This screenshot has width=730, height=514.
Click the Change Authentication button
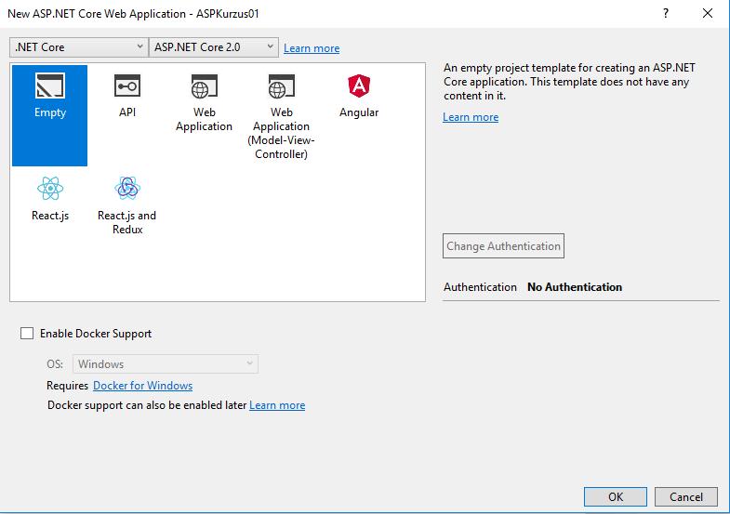point(503,245)
